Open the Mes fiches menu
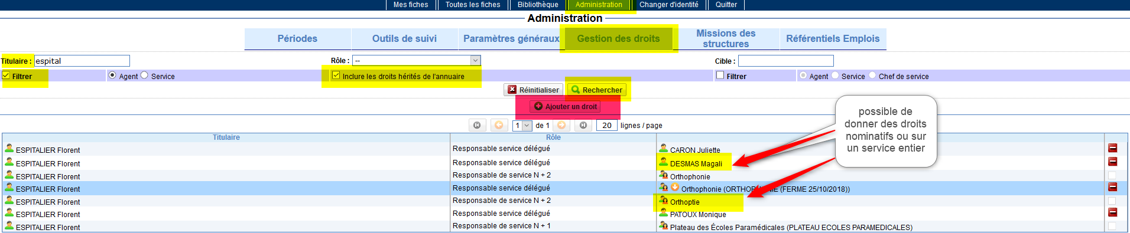The image size is (1130, 233). coord(411,5)
